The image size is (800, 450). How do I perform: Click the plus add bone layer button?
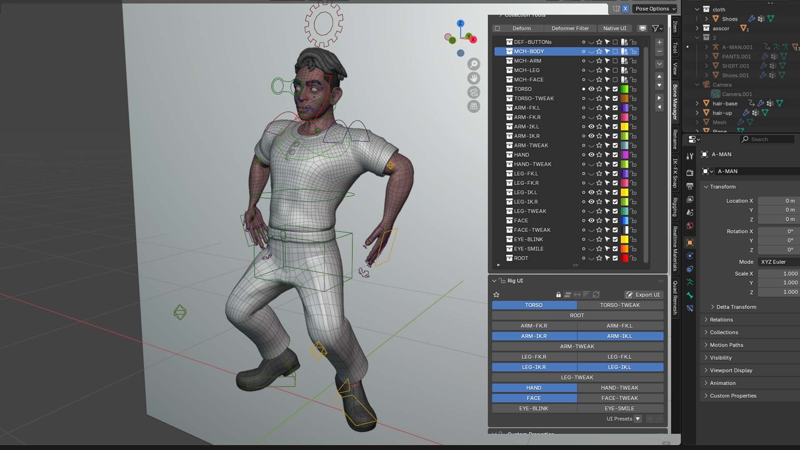tap(659, 42)
